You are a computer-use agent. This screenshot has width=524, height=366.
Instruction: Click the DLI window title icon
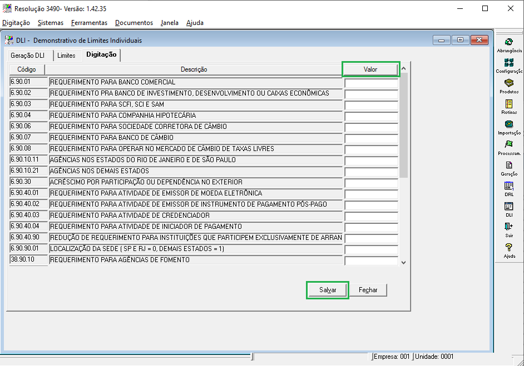[x=9, y=40]
